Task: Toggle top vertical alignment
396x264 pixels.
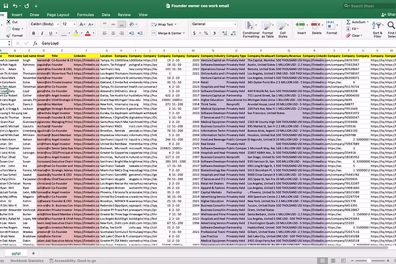Action: [104, 24]
